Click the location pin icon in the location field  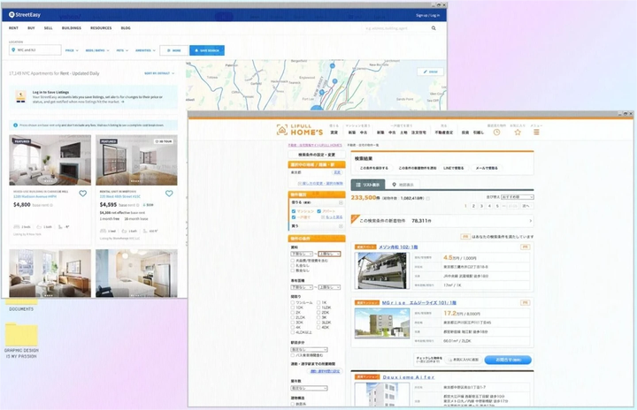point(13,50)
